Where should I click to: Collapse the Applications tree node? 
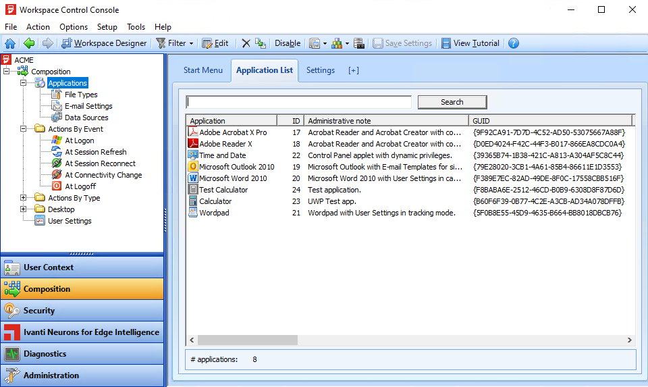[24, 82]
